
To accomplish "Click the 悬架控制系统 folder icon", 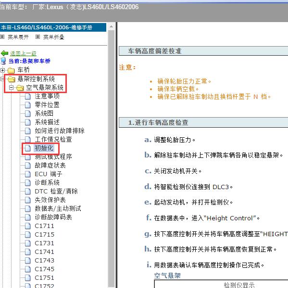I will coord(12,79).
